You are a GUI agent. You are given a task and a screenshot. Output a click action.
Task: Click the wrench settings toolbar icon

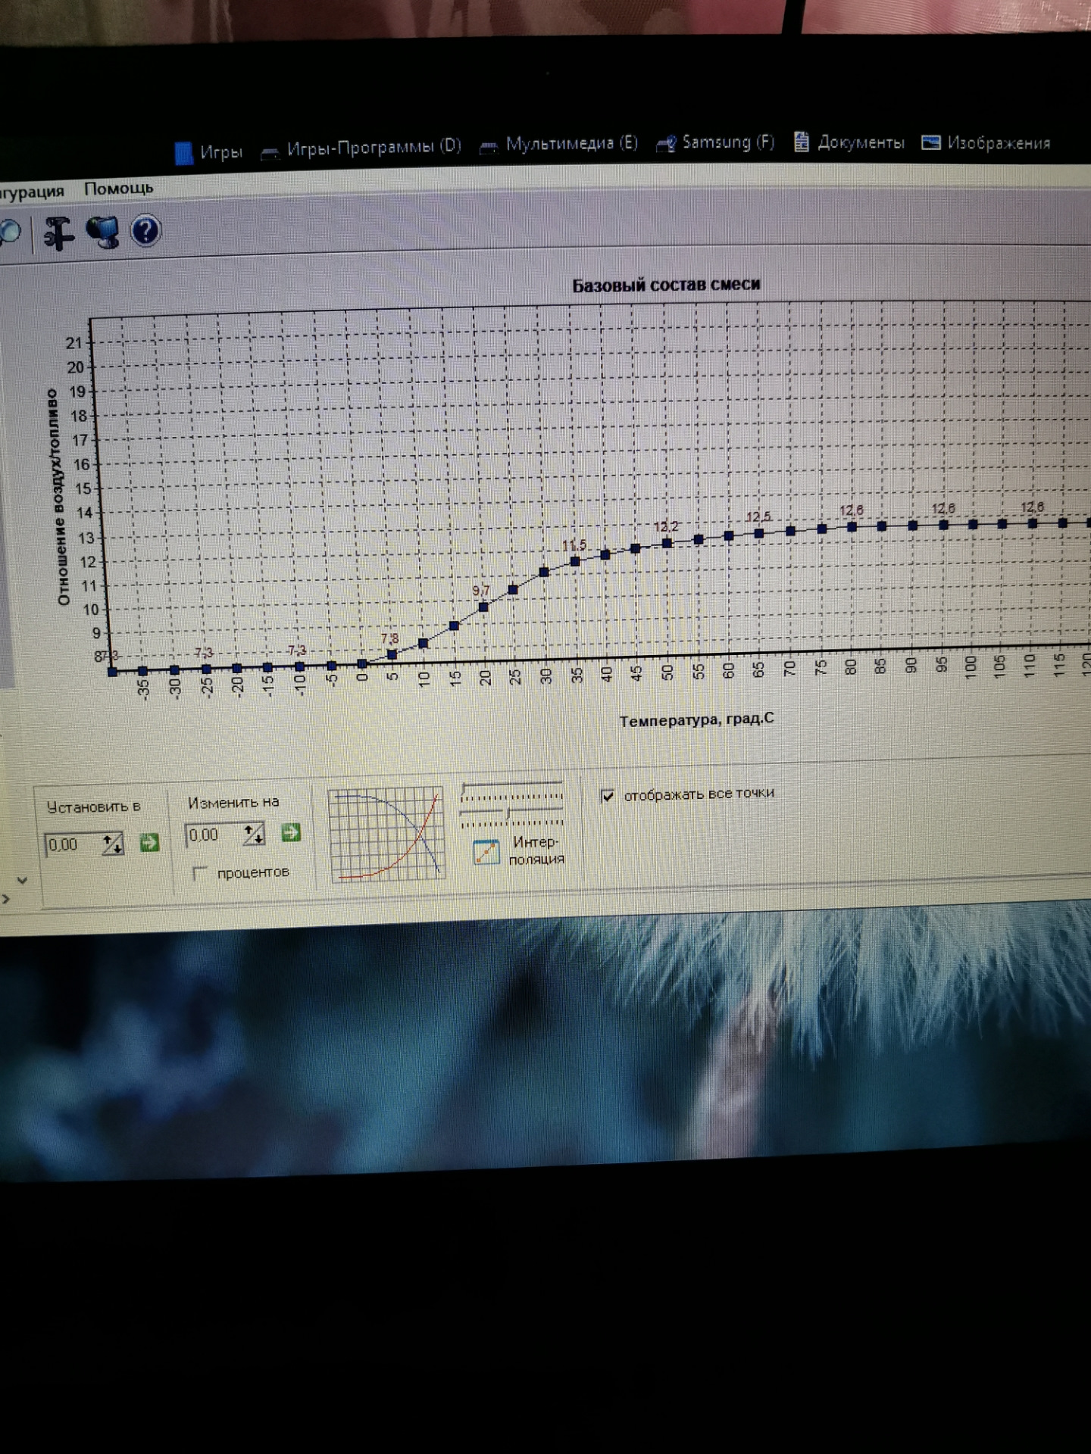click(x=58, y=232)
